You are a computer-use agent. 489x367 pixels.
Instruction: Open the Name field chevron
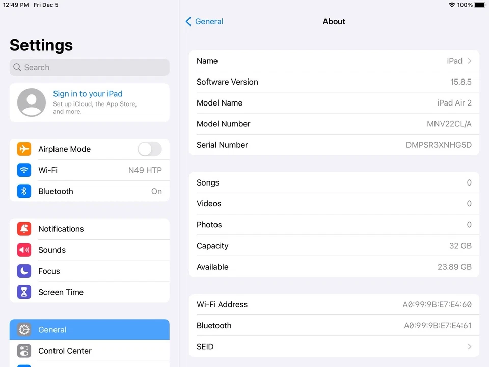pyautogui.click(x=469, y=60)
